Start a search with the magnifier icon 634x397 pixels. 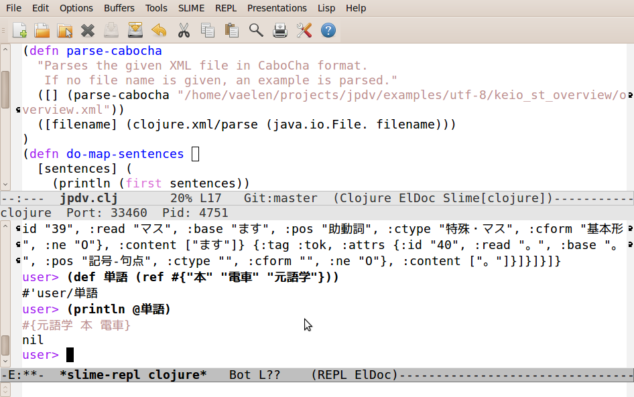click(255, 30)
